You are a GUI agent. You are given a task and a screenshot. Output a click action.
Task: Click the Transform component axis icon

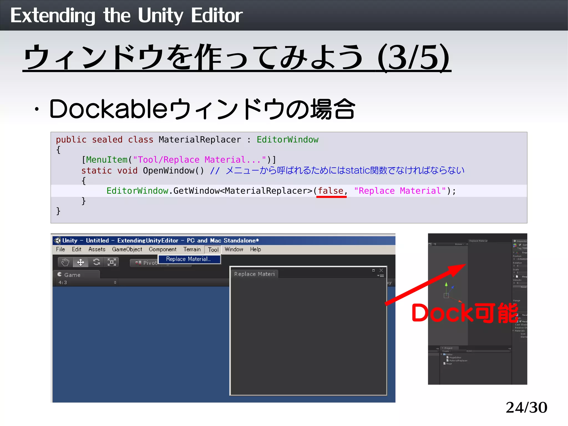517,253
